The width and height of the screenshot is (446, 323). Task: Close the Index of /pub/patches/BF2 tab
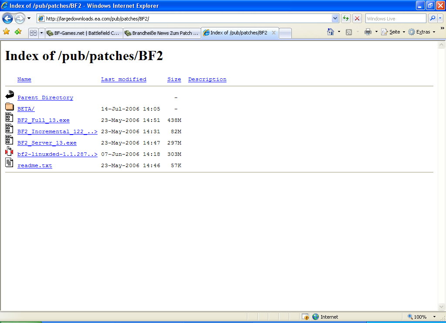[x=274, y=33]
